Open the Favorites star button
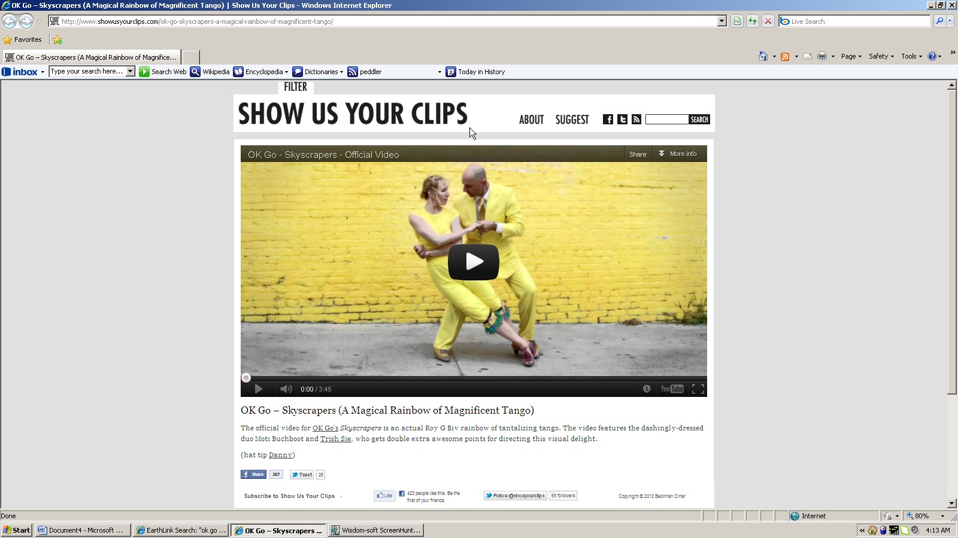The height and width of the screenshot is (538, 958). coord(23,39)
